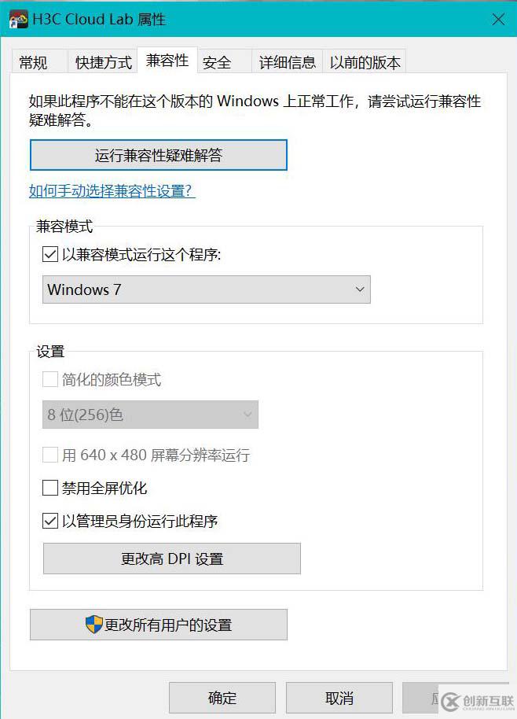Select the 安全 tab
This screenshot has width=517, height=719.
[218, 61]
